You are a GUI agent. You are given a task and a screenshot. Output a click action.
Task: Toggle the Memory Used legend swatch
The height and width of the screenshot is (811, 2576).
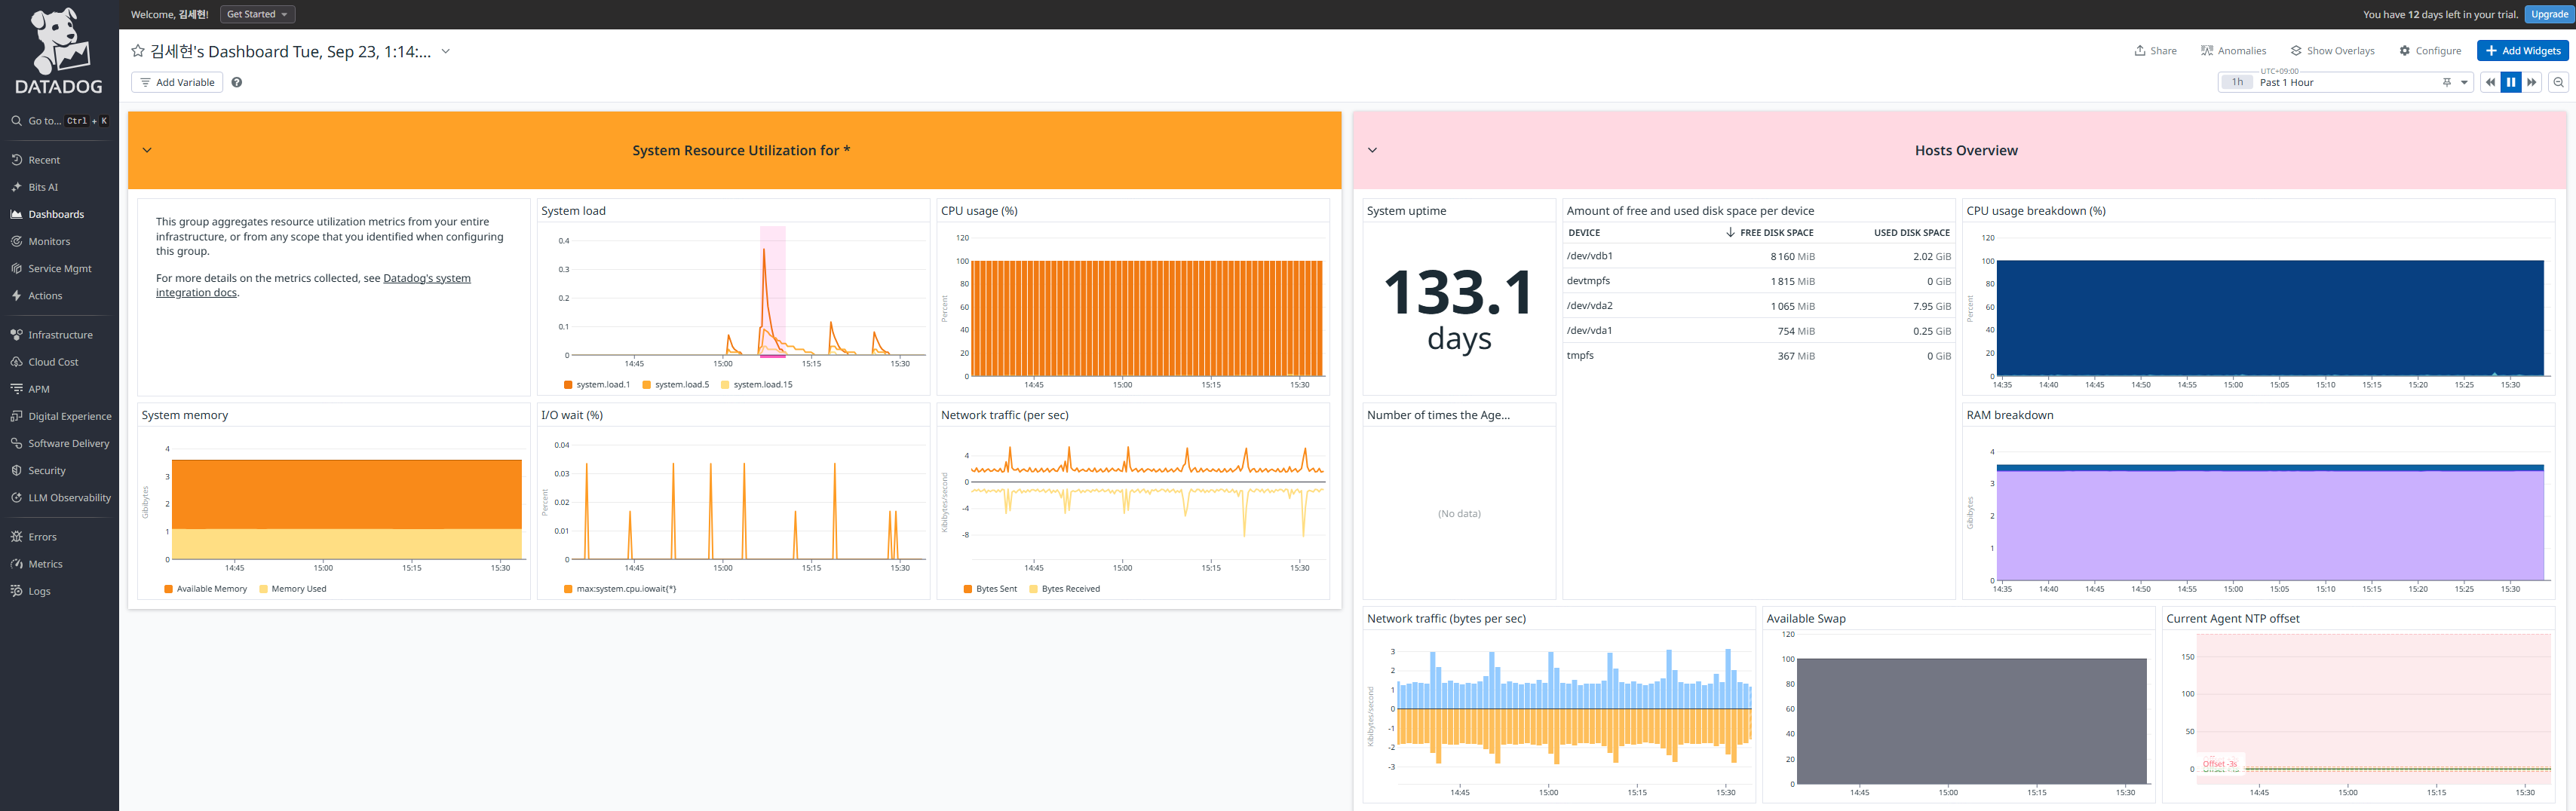[263, 589]
